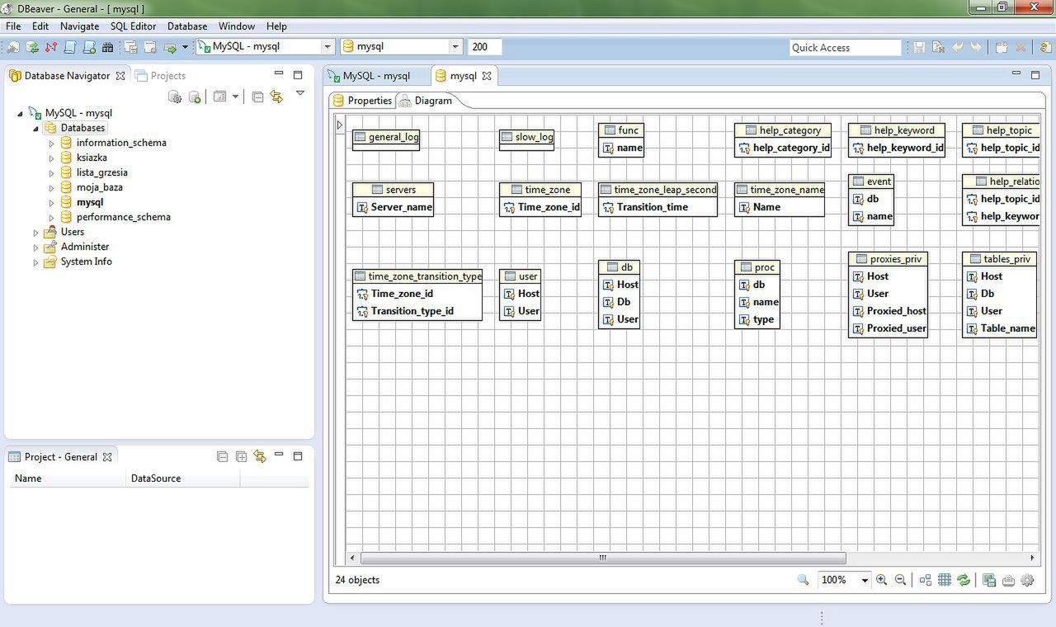Click the Save icon in top toolbar
This screenshot has width=1056, height=627.
919,47
